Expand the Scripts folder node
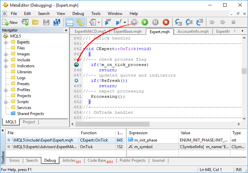Image resolution: width=248 pixels, height=173 pixels. click(6, 102)
